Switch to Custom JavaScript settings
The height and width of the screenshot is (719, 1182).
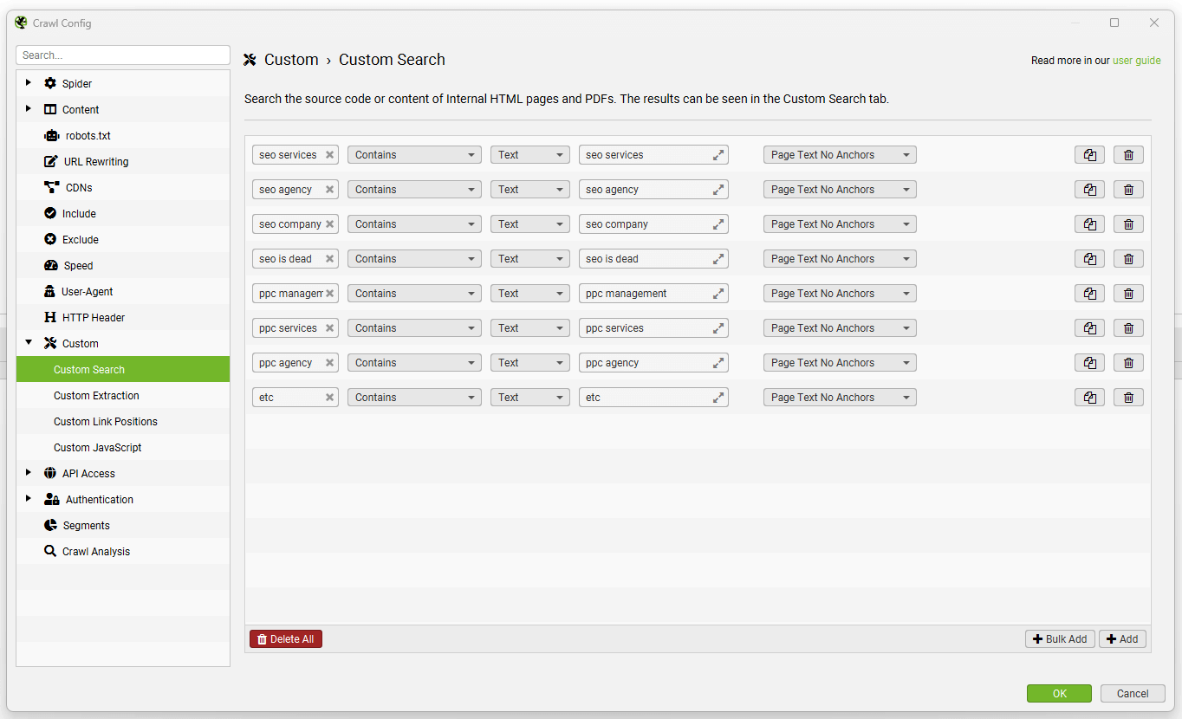[96, 447]
